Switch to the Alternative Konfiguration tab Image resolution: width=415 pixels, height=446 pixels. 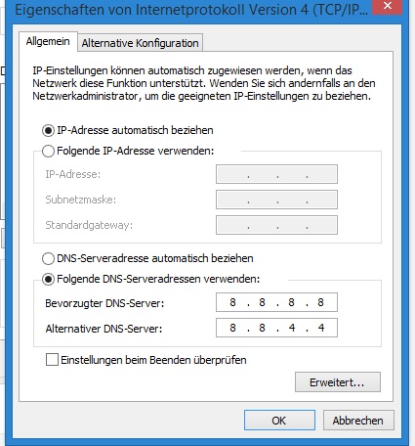point(141,43)
